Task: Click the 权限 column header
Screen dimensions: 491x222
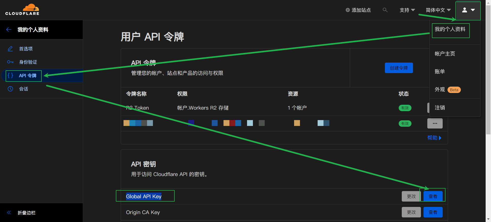Action: (x=182, y=94)
